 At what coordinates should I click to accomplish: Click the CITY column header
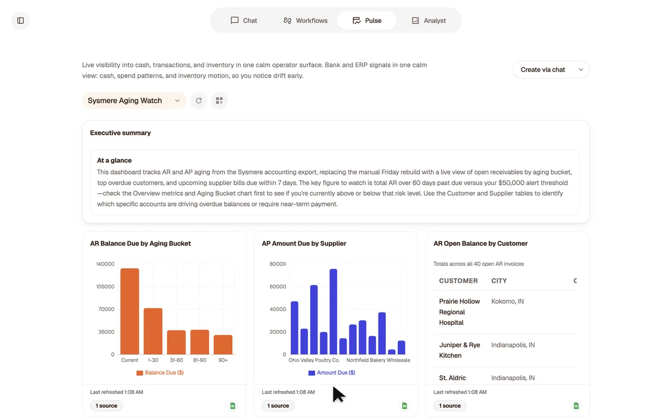click(499, 281)
